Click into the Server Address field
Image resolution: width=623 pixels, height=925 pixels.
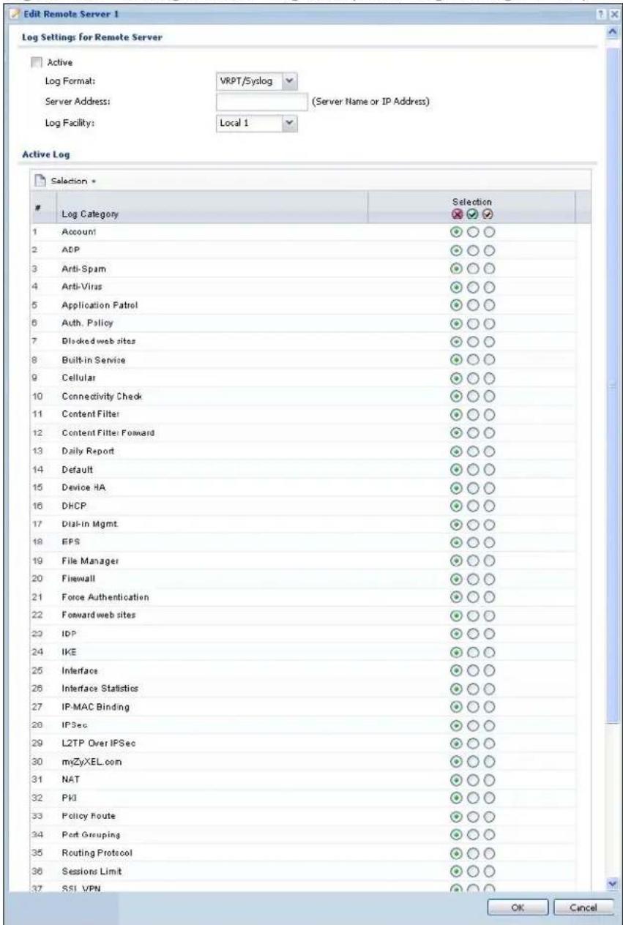point(261,101)
